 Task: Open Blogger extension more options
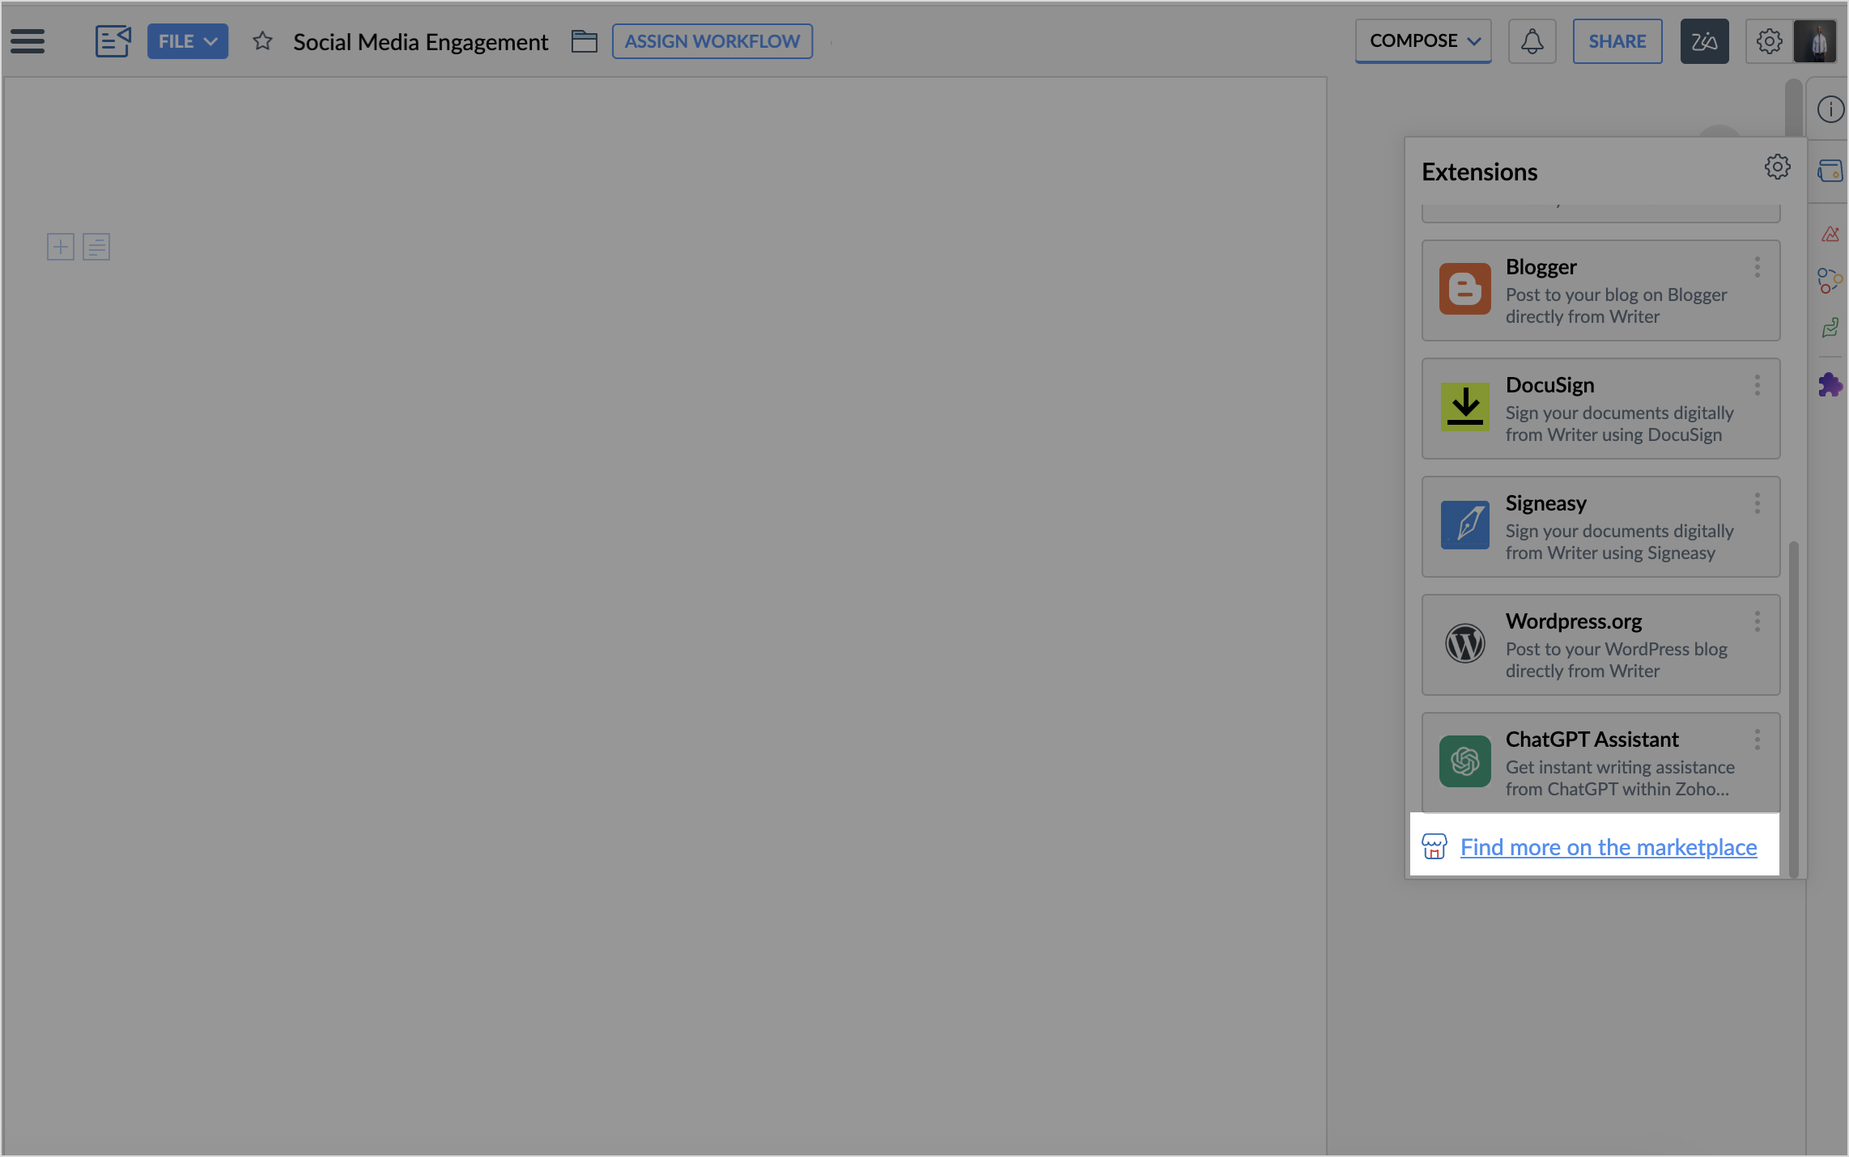(x=1757, y=267)
